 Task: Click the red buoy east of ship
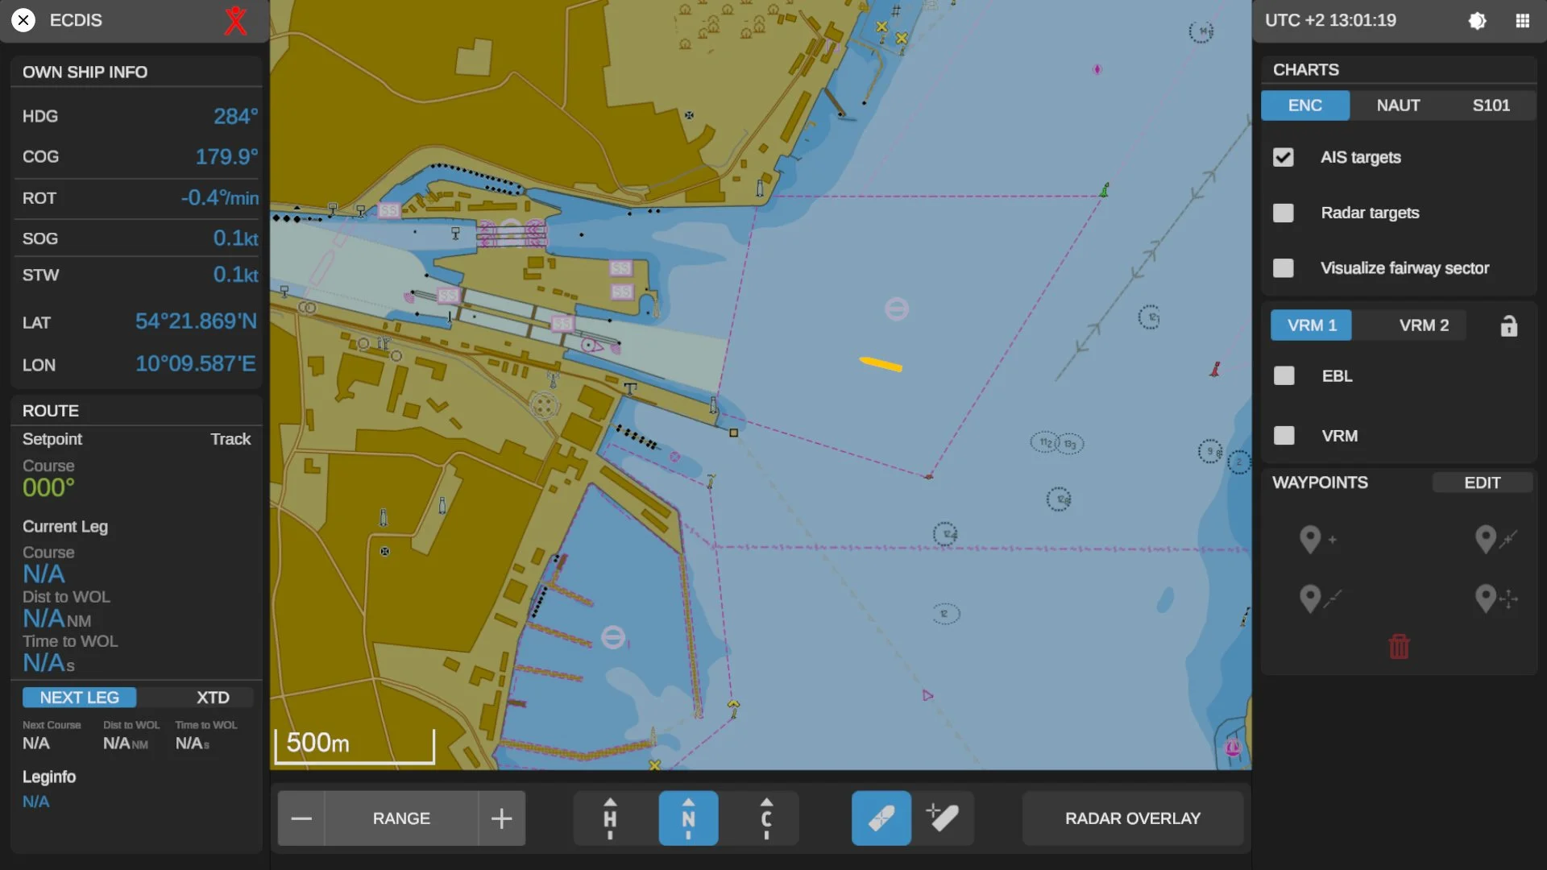point(1215,369)
